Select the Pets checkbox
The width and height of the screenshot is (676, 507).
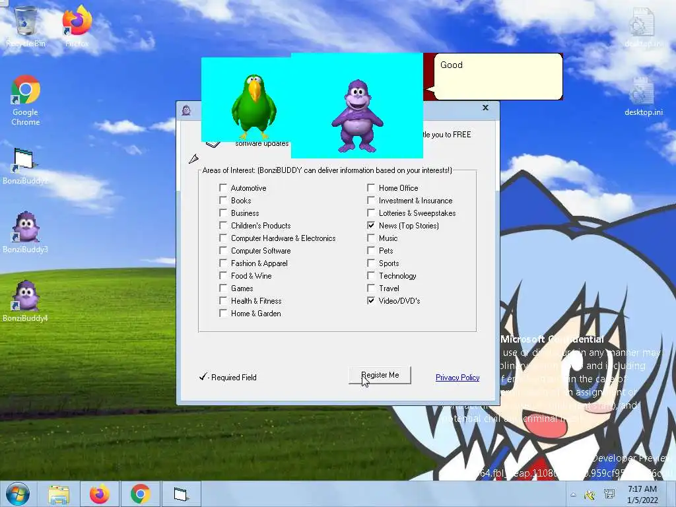point(371,250)
